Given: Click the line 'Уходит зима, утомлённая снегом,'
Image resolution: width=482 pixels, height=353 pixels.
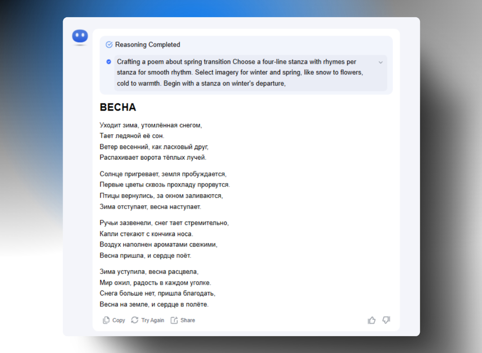Looking at the screenshot, I should [151, 125].
